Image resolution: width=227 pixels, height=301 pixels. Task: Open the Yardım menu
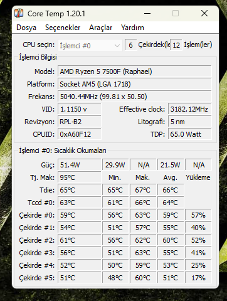pos(132,28)
